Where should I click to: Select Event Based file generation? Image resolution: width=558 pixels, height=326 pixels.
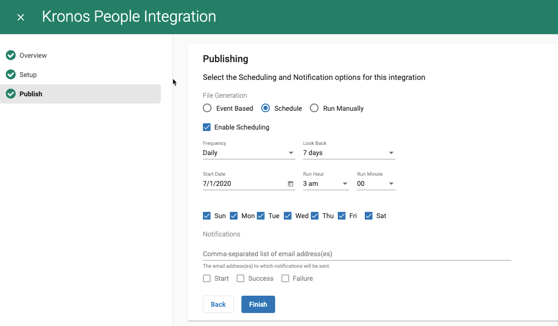click(207, 108)
